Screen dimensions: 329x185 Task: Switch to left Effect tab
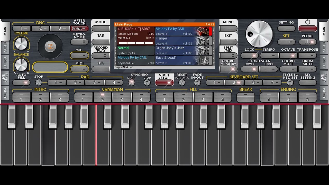(x=5, y=62)
